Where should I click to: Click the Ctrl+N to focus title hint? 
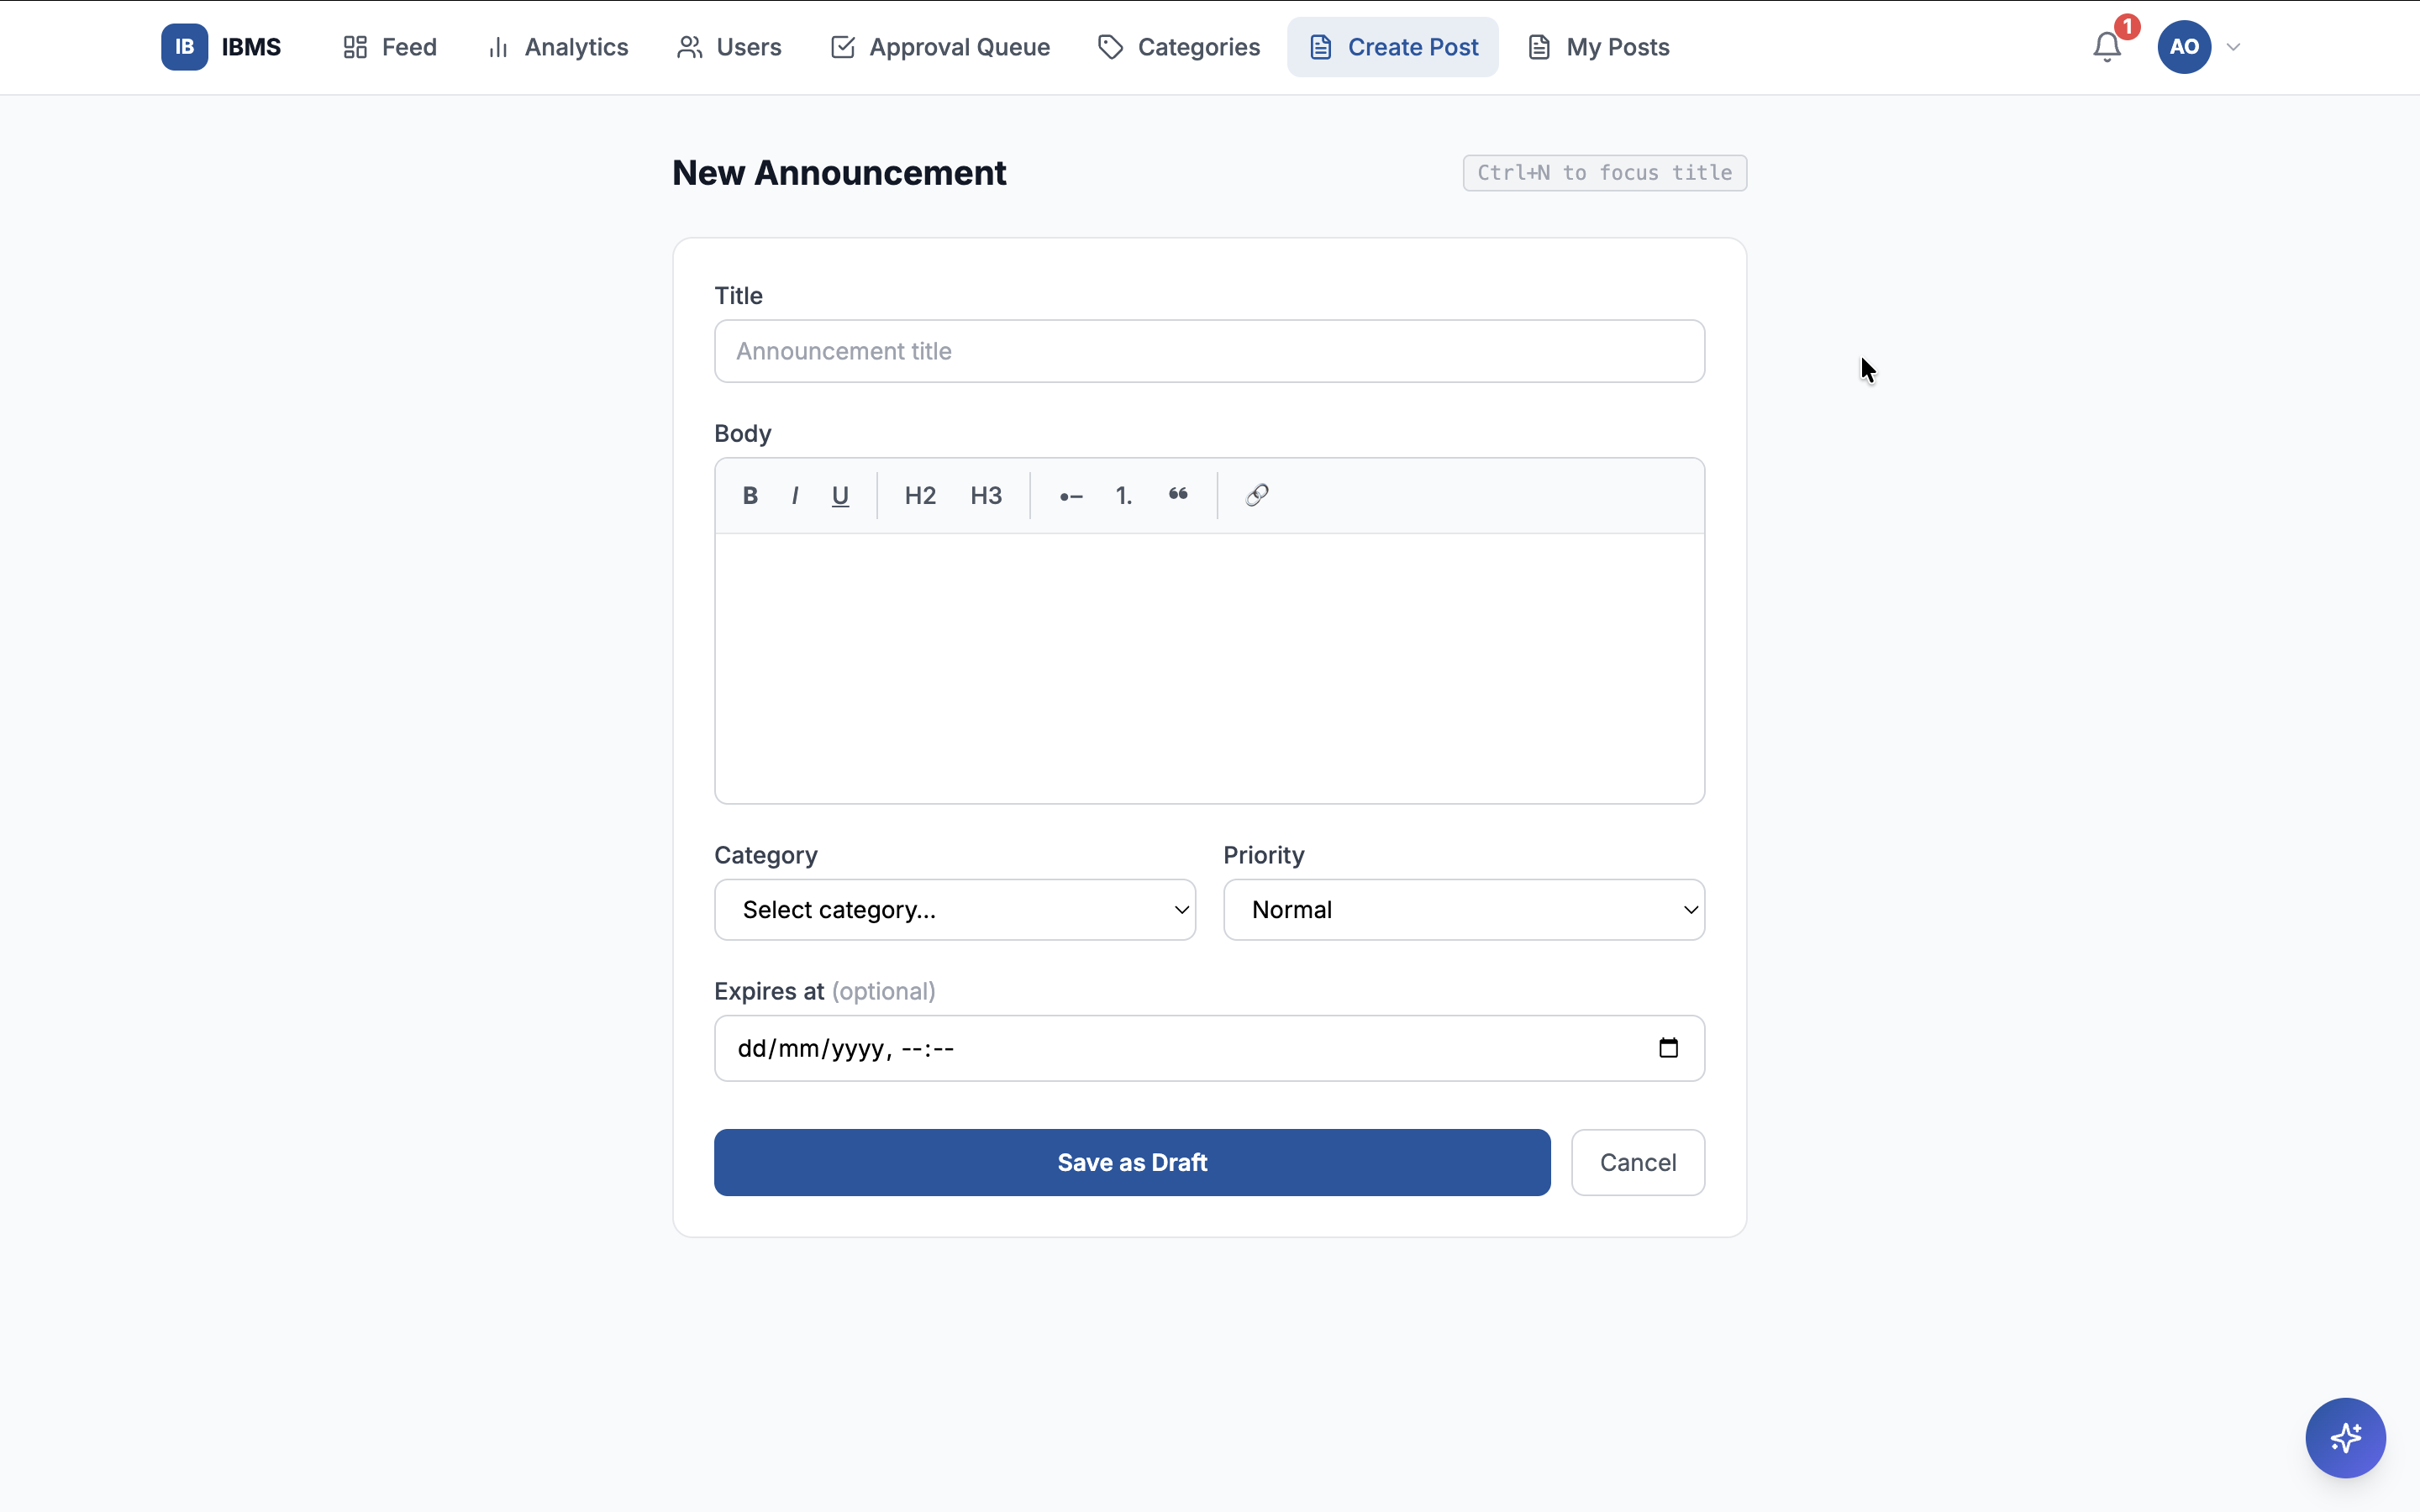pyautogui.click(x=1604, y=173)
